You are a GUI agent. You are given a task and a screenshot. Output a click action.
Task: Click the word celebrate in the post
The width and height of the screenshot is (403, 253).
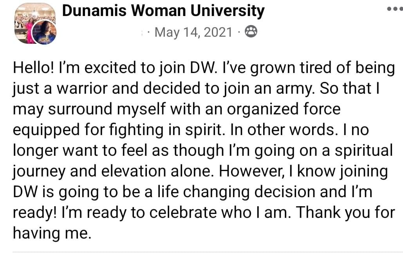[x=183, y=213]
